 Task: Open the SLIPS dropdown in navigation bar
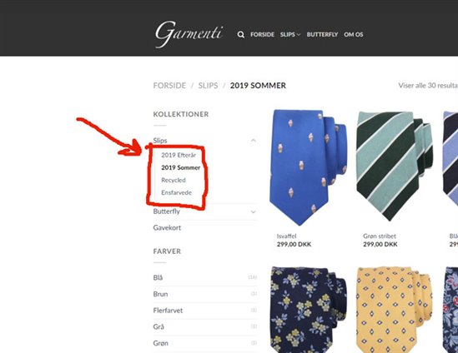pyautogui.click(x=290, y=34)
